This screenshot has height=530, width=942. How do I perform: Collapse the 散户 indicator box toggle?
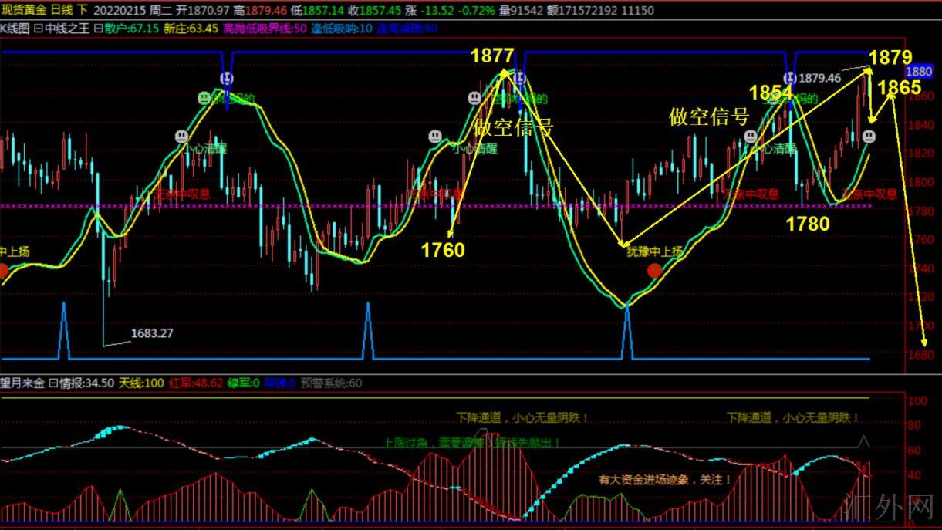pyautogui.click(x=98, y=29)
